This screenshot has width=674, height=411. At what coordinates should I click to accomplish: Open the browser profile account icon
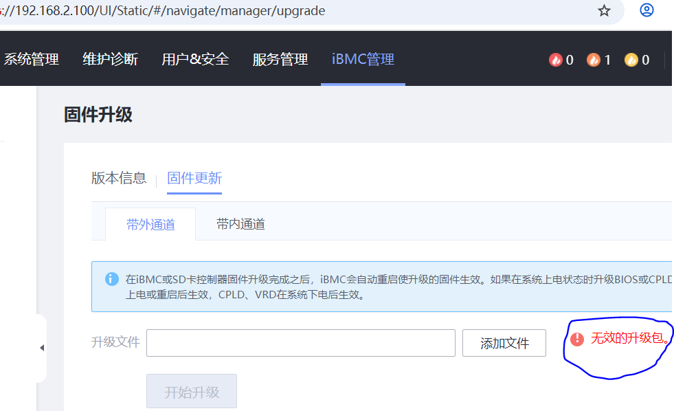click(x=647, y=11)
